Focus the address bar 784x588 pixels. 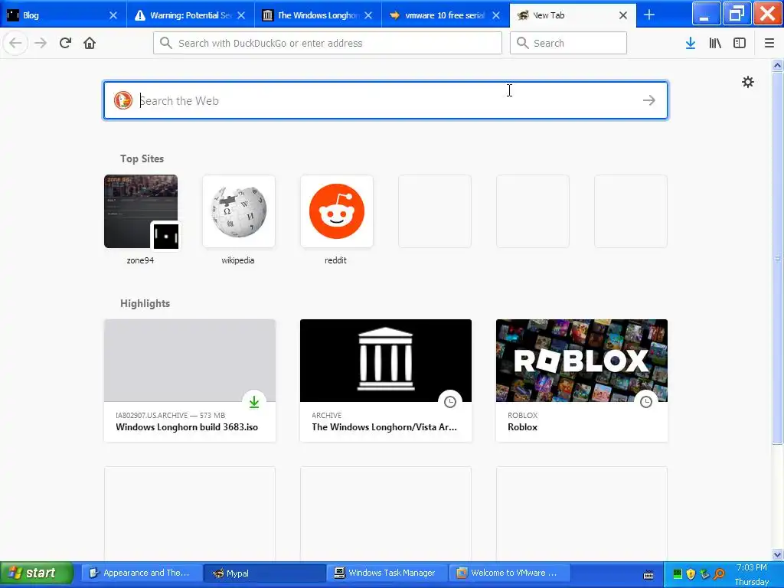pyautogui.click(x=328, y=43)
